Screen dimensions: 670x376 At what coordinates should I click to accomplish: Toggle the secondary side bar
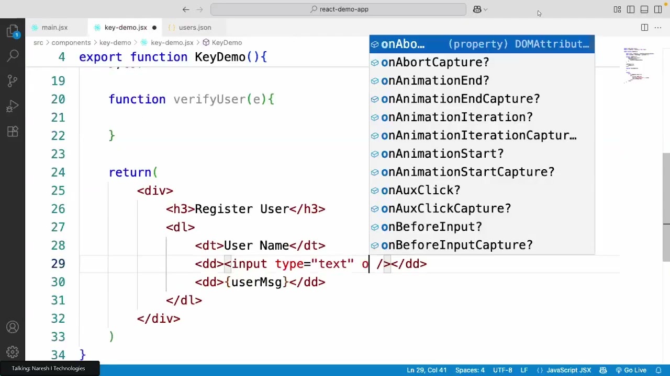tap(658, 9)
